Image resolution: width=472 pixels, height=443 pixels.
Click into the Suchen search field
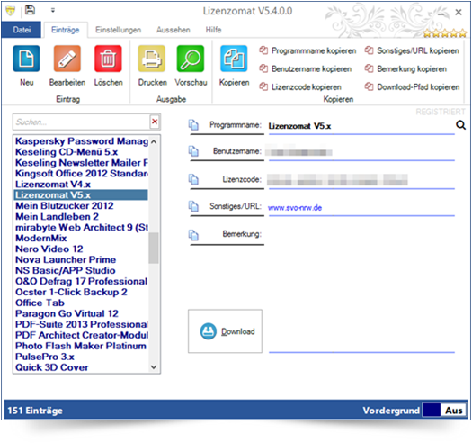[81, 122]
